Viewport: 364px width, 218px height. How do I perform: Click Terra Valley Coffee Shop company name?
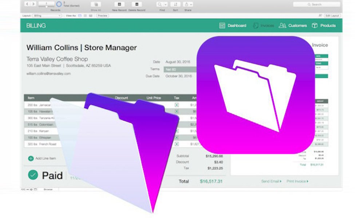click(57, 59)
